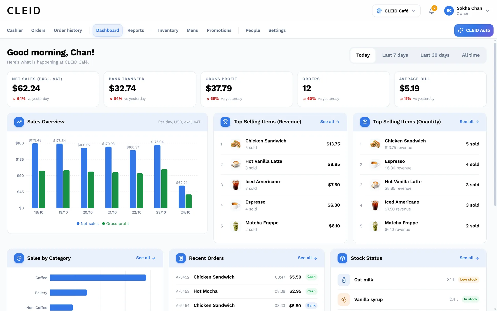The height and width of the screenshot is (311, 497).
Task: Click the Coffee category bar
Action: pos(98,278)
